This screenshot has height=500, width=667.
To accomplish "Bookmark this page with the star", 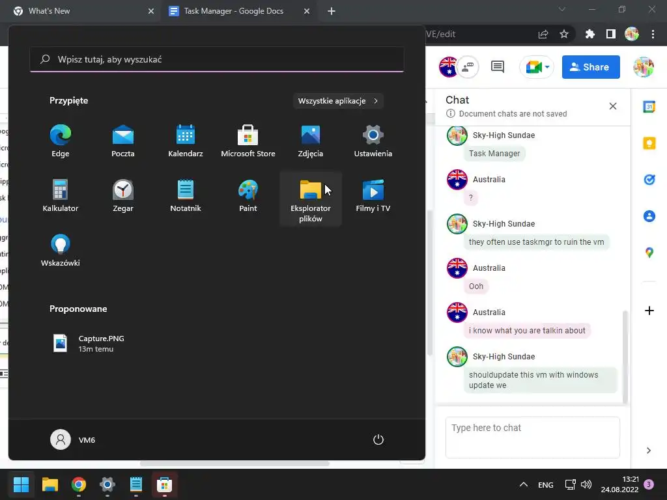I will click(x=564, y=34).
